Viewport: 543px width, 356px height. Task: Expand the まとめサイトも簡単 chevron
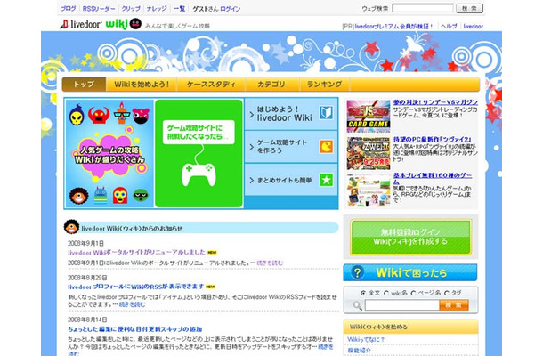pos(252,180)
